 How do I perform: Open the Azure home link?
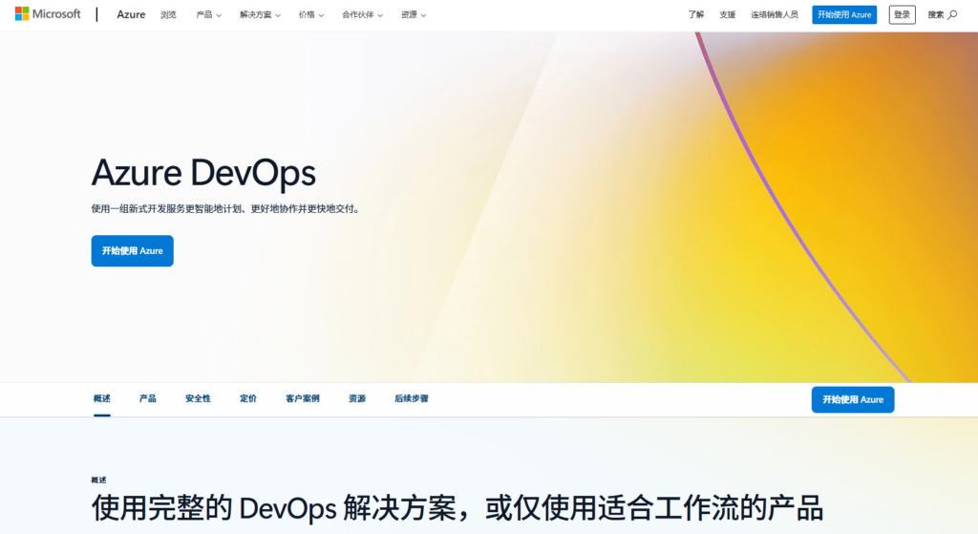tap(131, 14)
